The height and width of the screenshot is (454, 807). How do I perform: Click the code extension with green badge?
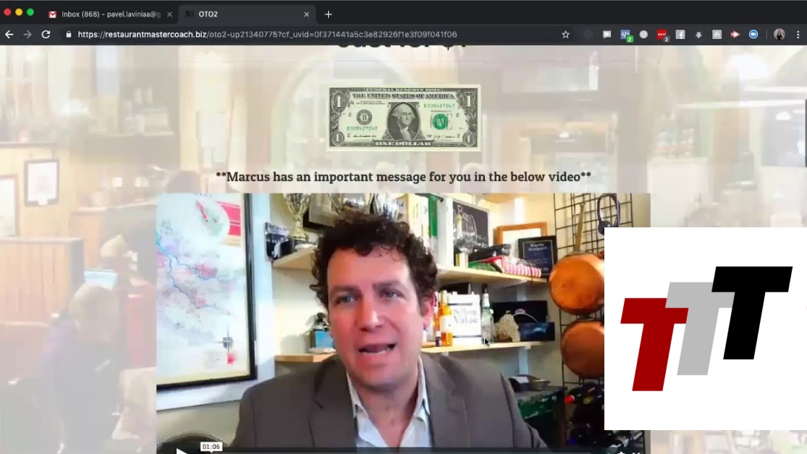[625, 34]
